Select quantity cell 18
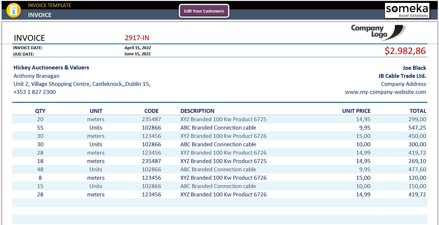Viewport: 439px width, 225px height. click(x=40, y=161)
